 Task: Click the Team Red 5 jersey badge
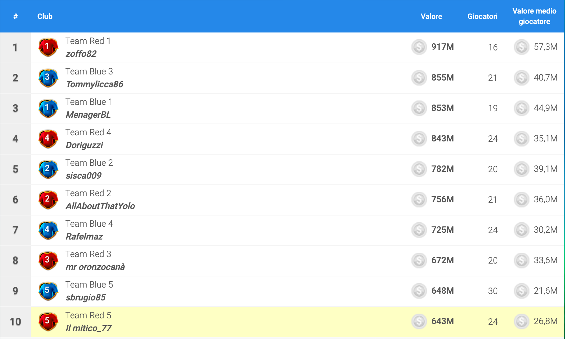click(48, 321)
